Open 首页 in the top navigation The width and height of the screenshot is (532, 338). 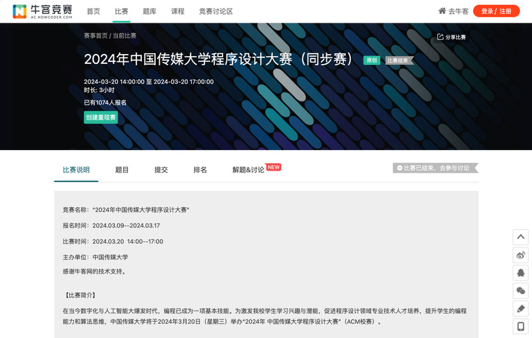94,11
